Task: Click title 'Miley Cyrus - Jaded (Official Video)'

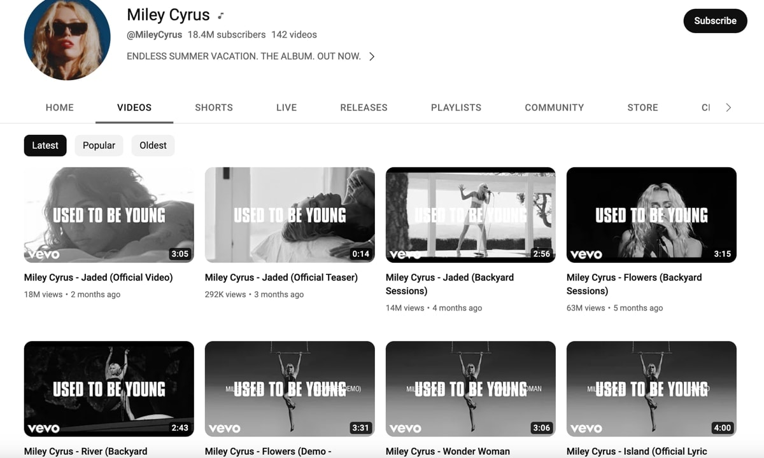Action: 99,277
